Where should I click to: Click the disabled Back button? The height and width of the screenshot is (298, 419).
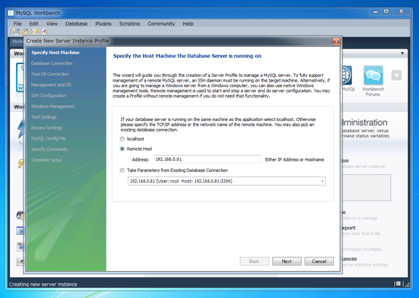click(254, 261)
